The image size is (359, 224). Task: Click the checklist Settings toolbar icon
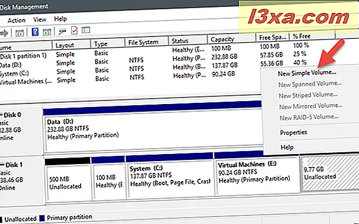point(86,30)
